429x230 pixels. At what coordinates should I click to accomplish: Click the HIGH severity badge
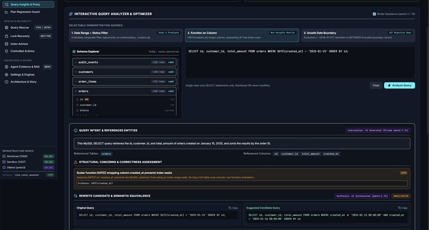tap(403, 173)
